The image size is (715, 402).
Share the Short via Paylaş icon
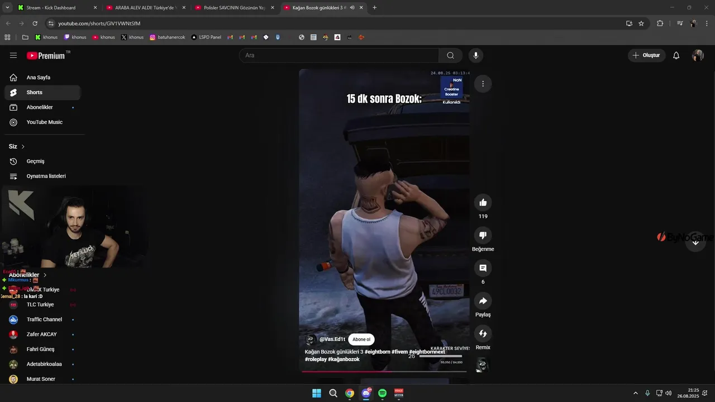[x=483, y=301]
